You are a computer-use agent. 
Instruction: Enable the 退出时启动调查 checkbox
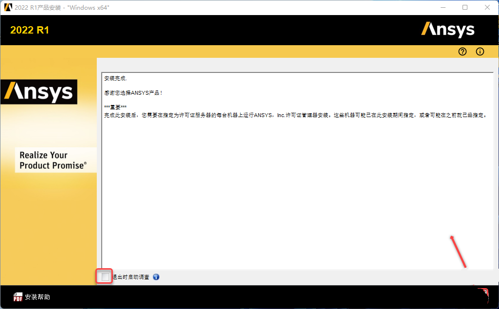[105, 277]
